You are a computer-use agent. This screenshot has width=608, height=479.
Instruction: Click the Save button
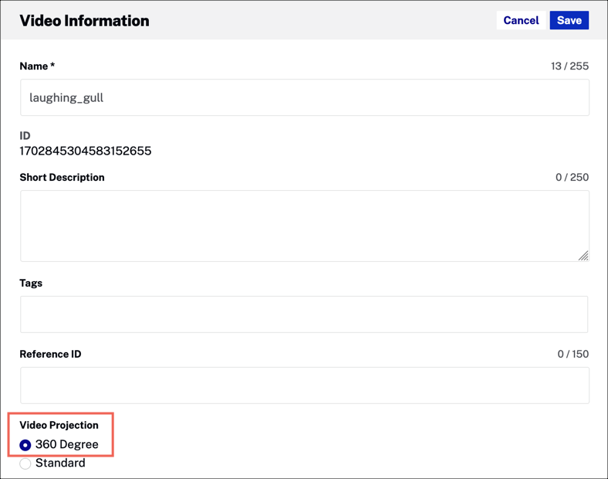point(569,21)
